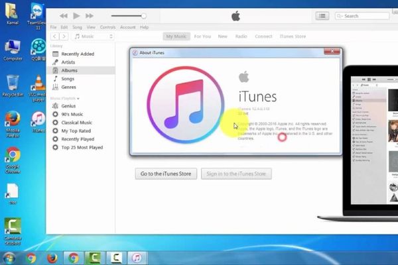This screenshot has height=265, width=398.
Task: Click Go to the iTunes Store button
Action: point(165,174)
